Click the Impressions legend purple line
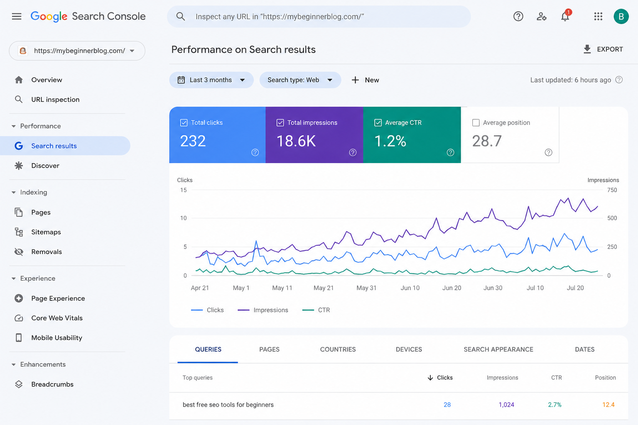Image resolution: width=638 pixels, height=425 pixels. tap(243, 310)
